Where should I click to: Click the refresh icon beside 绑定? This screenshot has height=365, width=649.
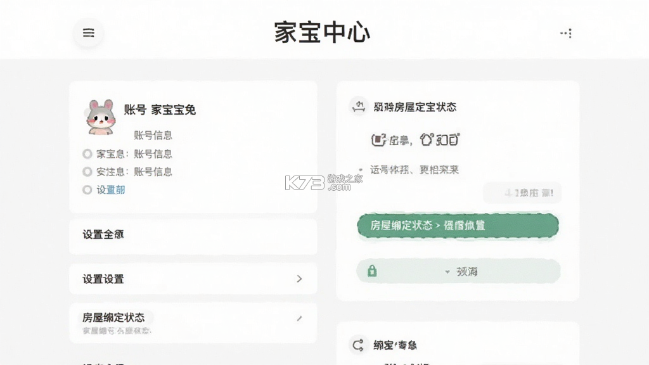point(358,345)
